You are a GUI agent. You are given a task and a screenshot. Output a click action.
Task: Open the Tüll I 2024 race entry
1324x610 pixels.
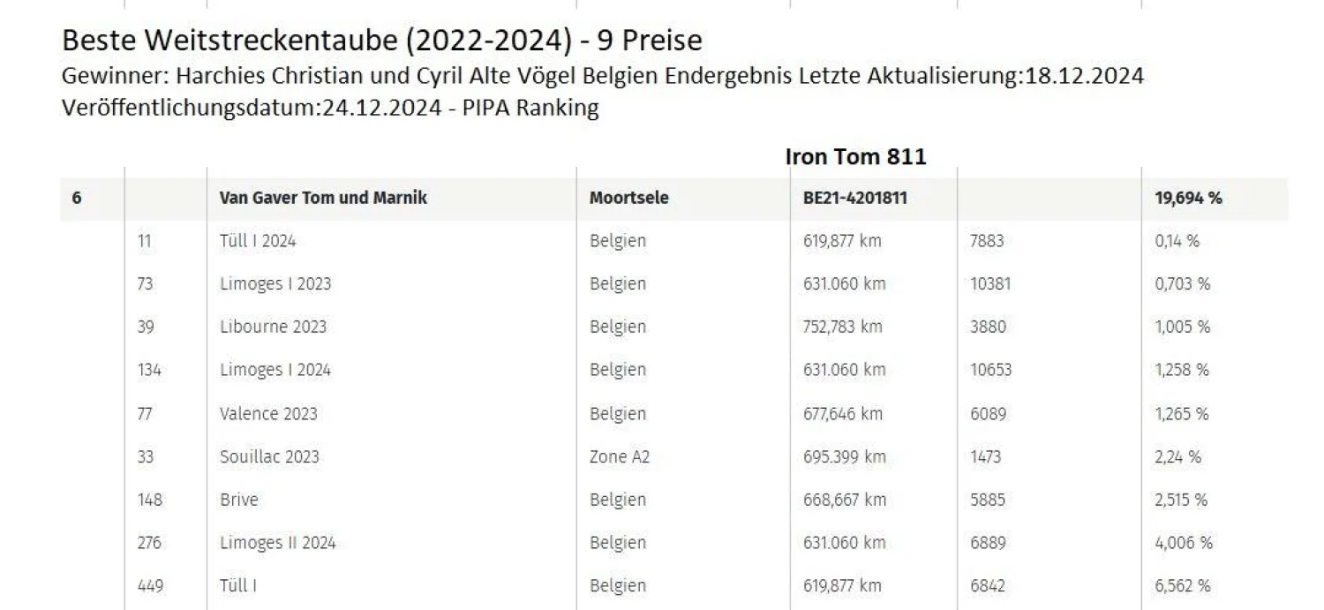[258, 240]
